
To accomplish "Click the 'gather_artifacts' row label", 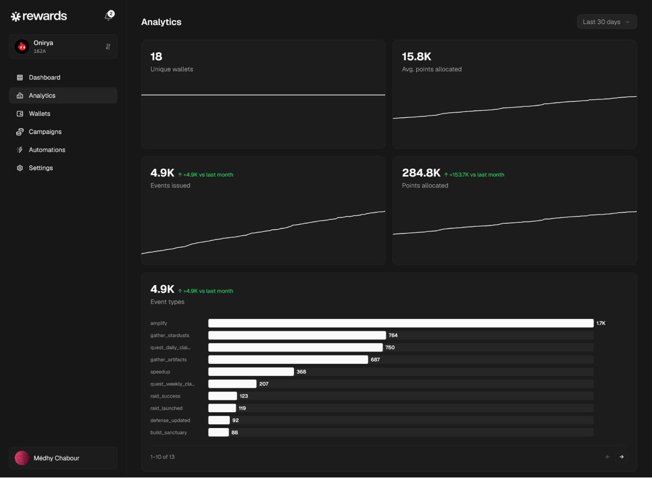I will (x=168, y=360).
